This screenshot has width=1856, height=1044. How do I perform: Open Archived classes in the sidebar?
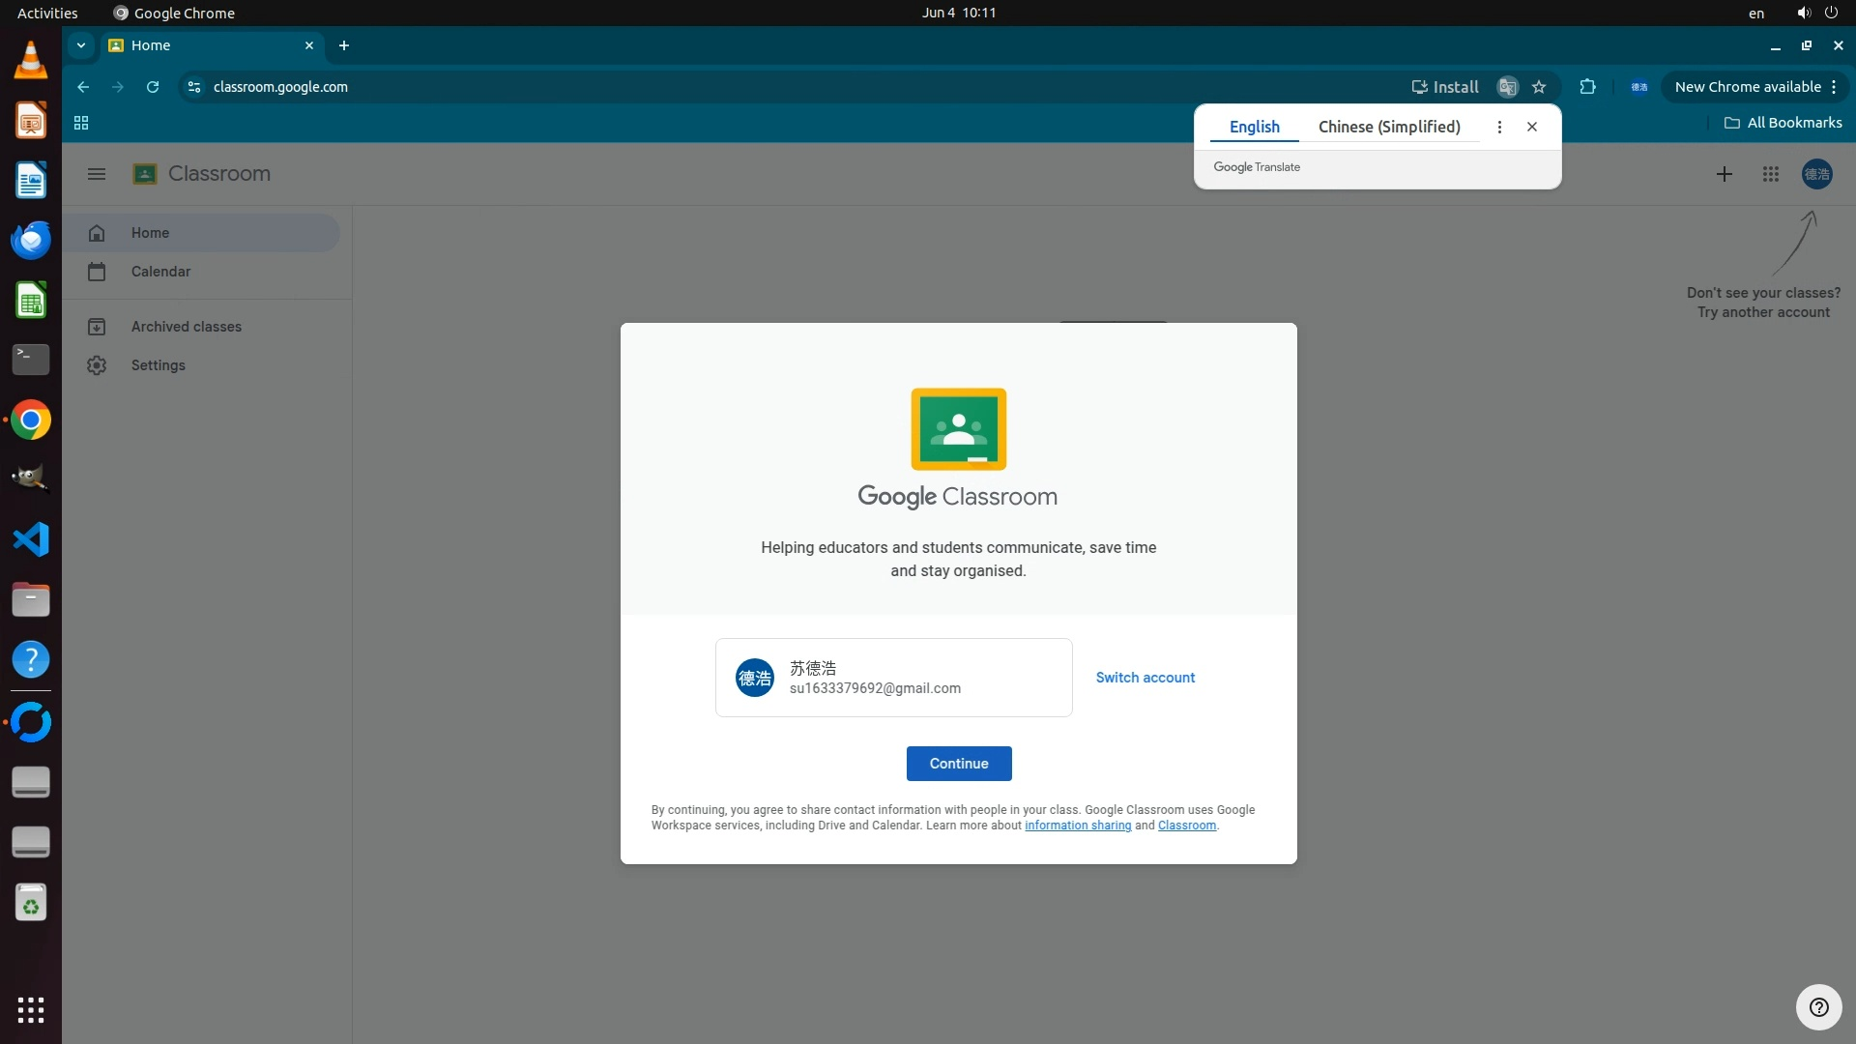pos(186,327)
